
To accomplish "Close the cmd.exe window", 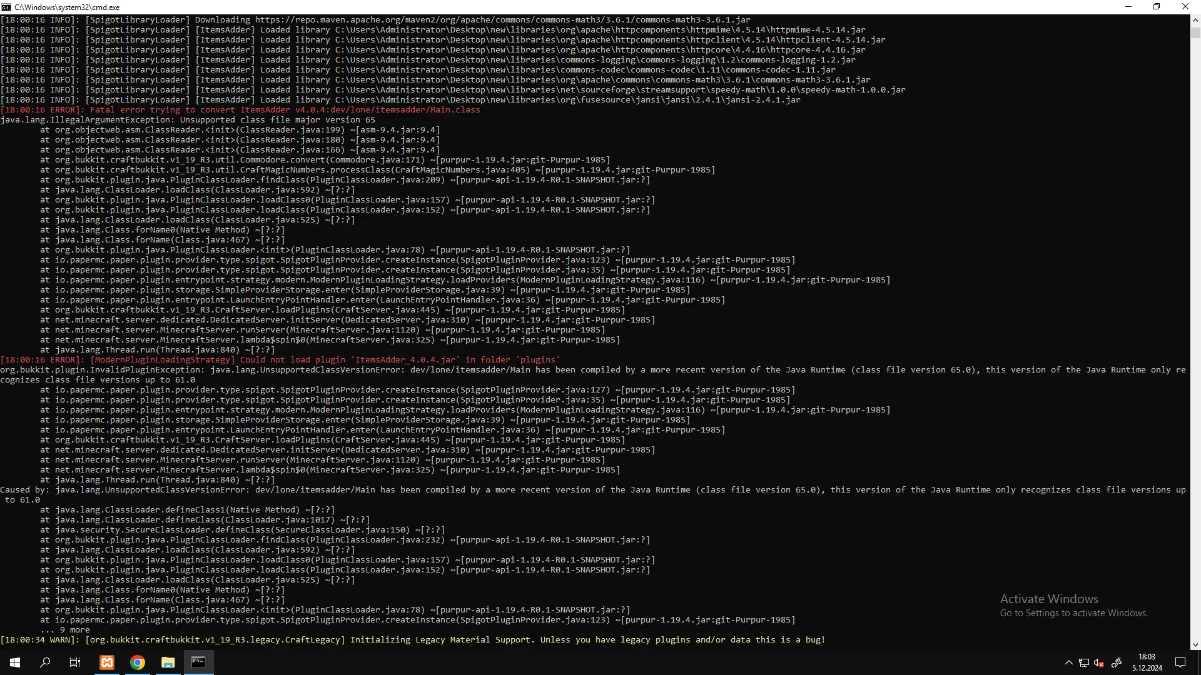I will pos(1185,7).
